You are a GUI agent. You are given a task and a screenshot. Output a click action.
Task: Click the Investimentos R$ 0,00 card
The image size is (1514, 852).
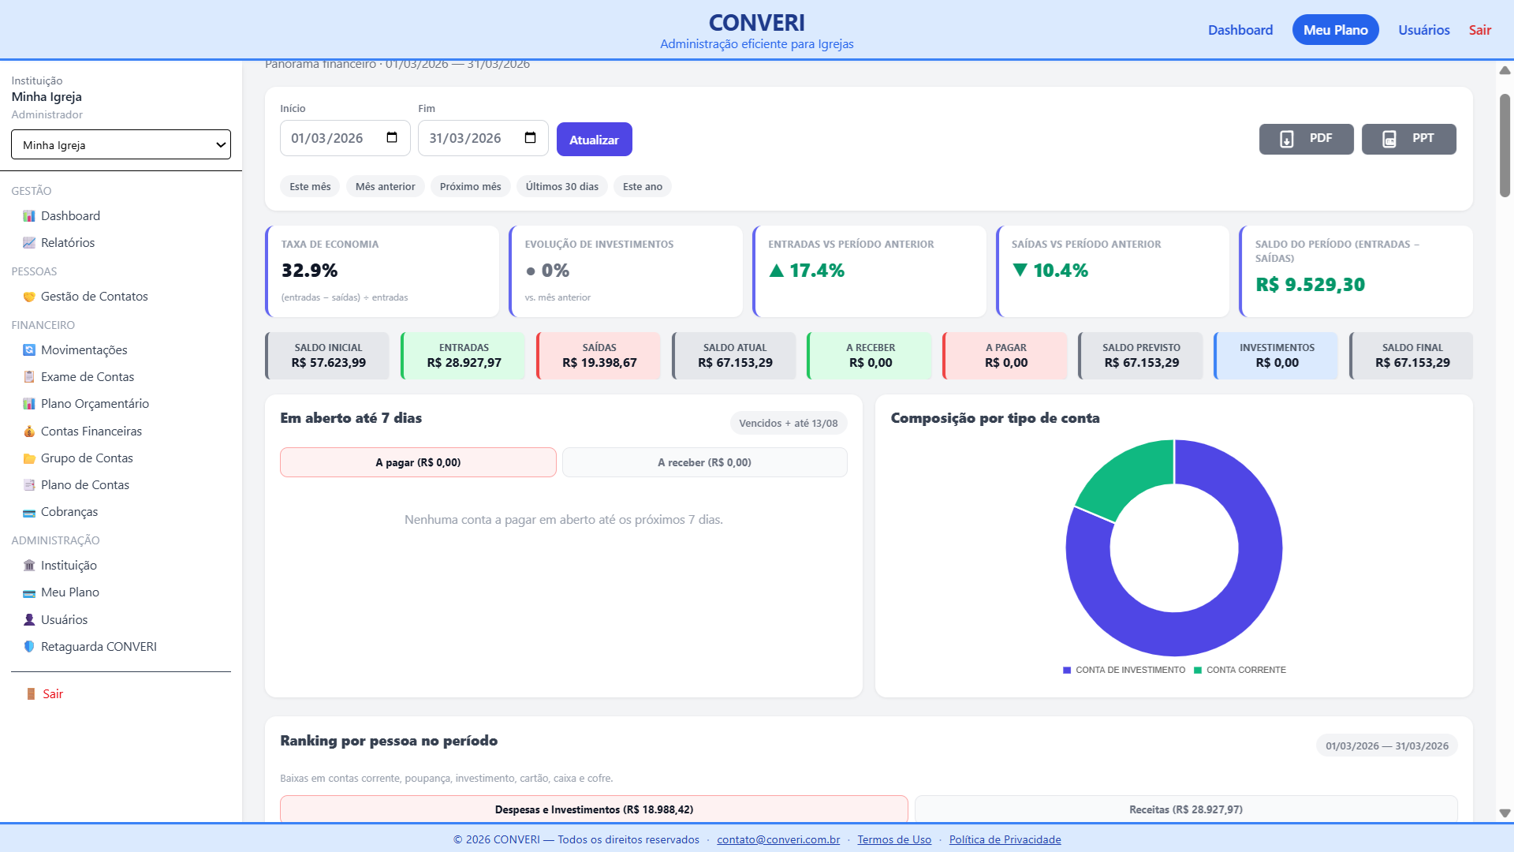[1276, 356]
